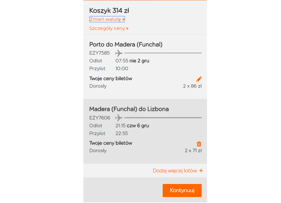281x203 pixels.
Task: Click the 2 x 86 zł ticket price
Action: click(x=192, y=86)
